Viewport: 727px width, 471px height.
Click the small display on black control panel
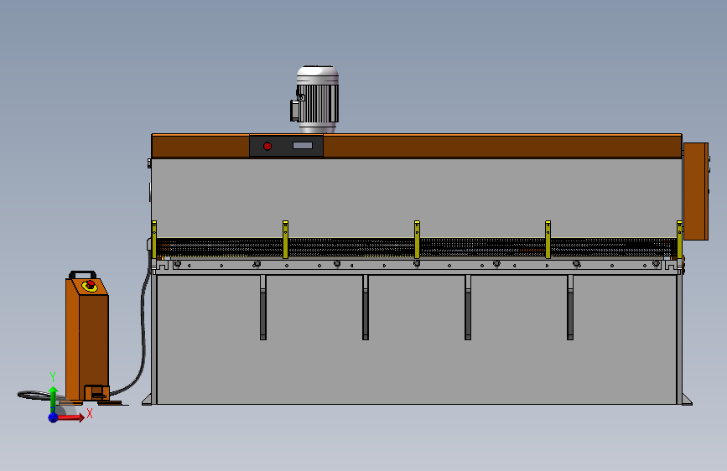tap(303, 146)
